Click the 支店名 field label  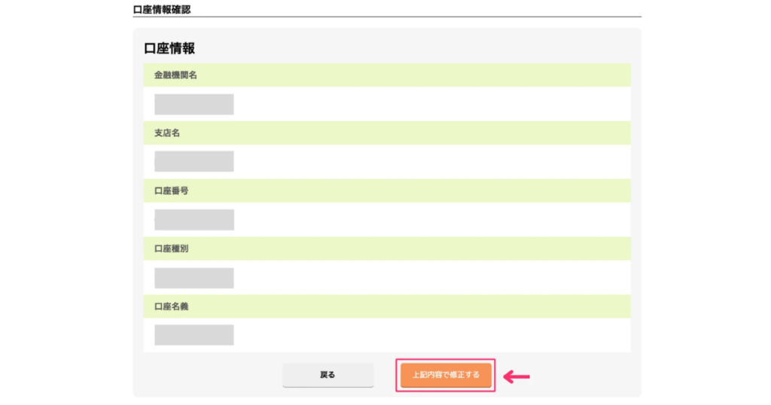167,133
